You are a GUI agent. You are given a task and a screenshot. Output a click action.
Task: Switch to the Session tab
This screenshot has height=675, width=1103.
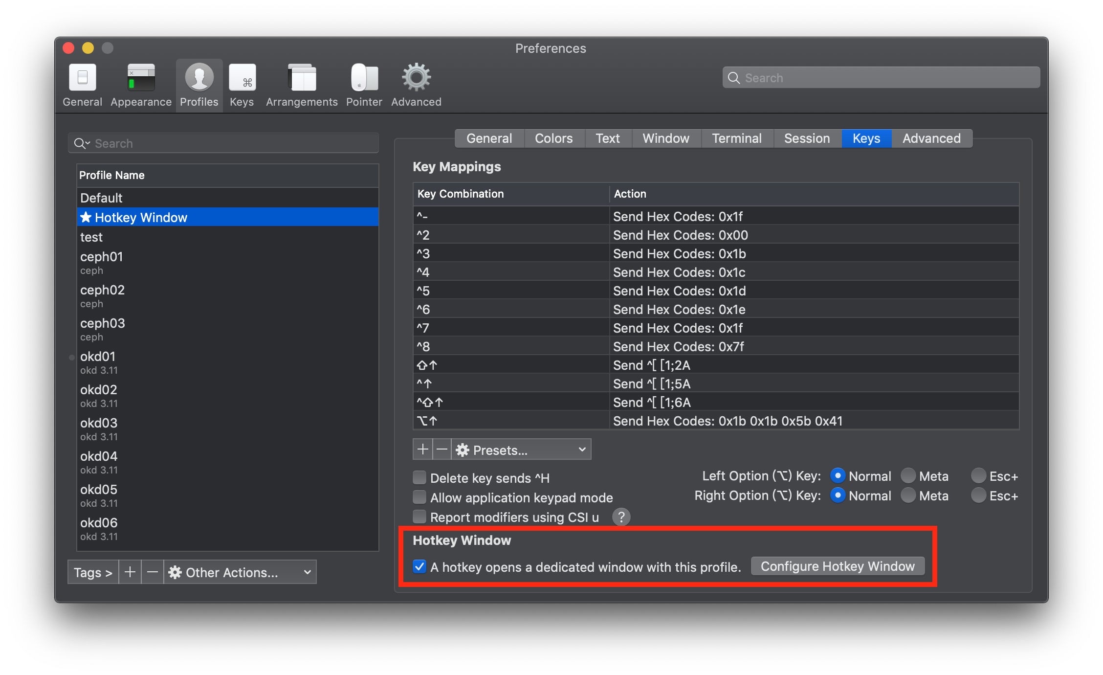pos(807,138)
